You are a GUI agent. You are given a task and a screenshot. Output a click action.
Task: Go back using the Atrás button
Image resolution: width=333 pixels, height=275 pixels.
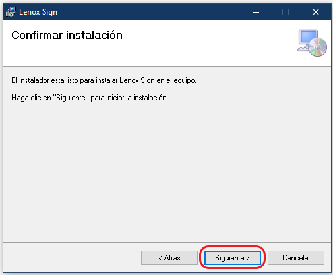point(169,258)
